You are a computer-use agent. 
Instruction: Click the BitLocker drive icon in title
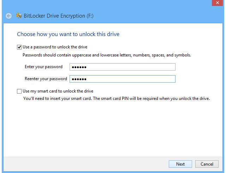point(19,16)
